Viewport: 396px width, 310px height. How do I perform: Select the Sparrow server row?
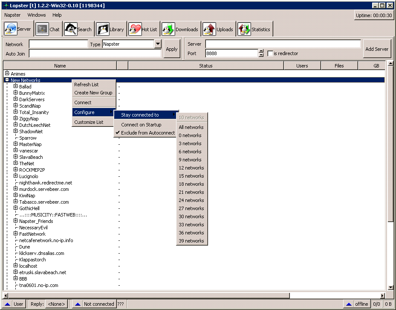pos(28,138)
